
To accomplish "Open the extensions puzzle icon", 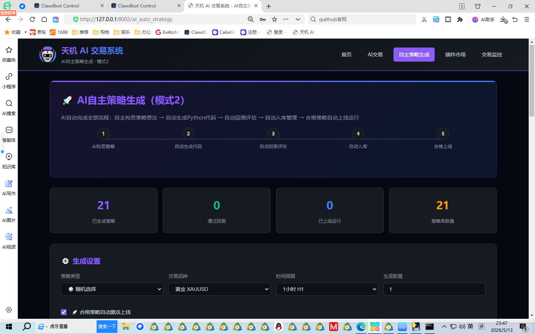I will click(460, 19).
